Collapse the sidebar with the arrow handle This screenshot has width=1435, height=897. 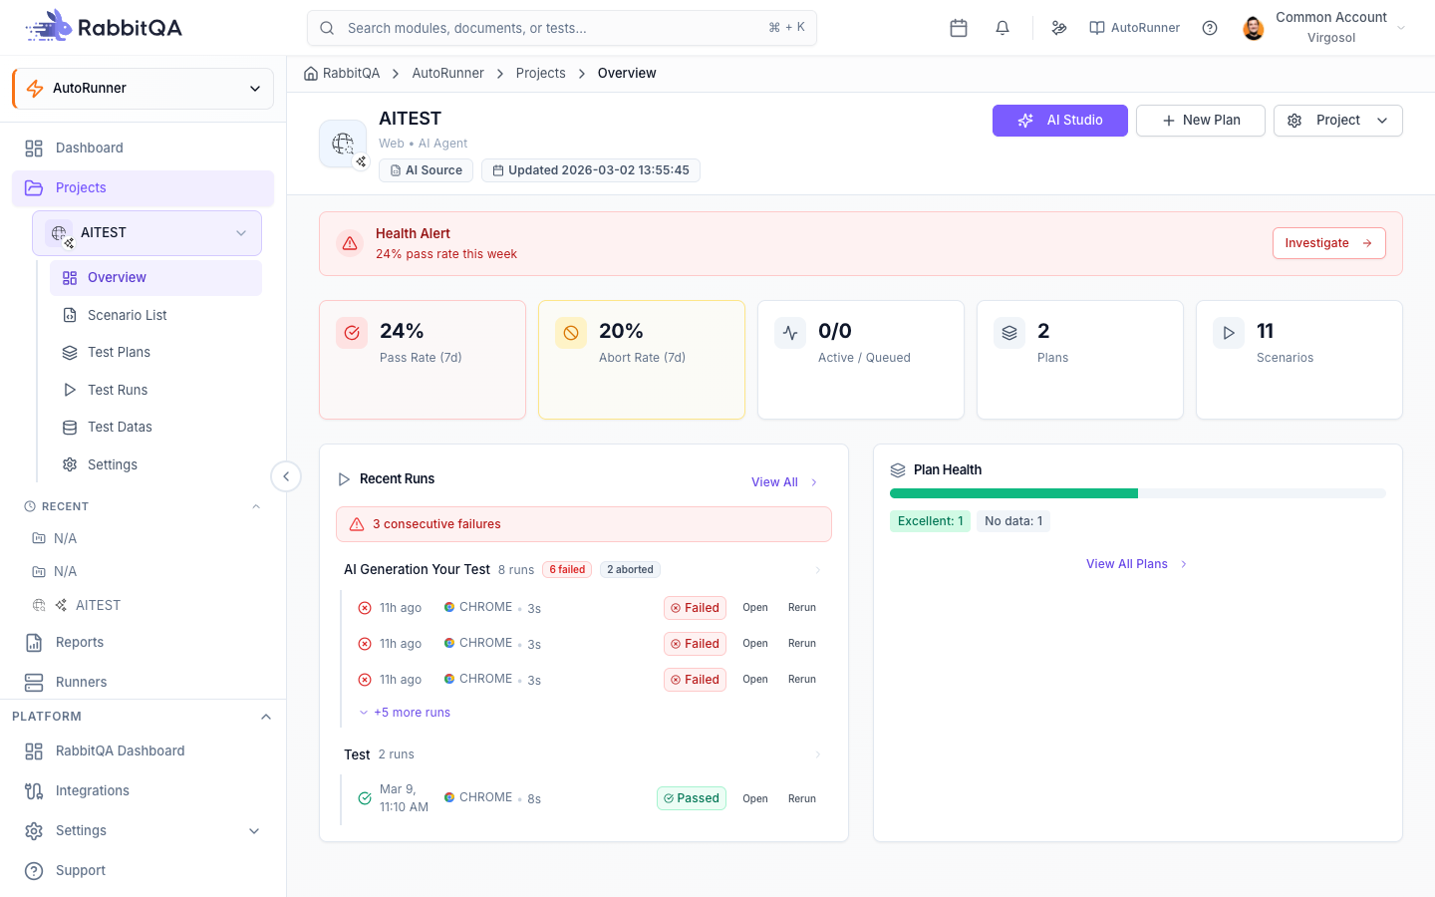[286, 476]
